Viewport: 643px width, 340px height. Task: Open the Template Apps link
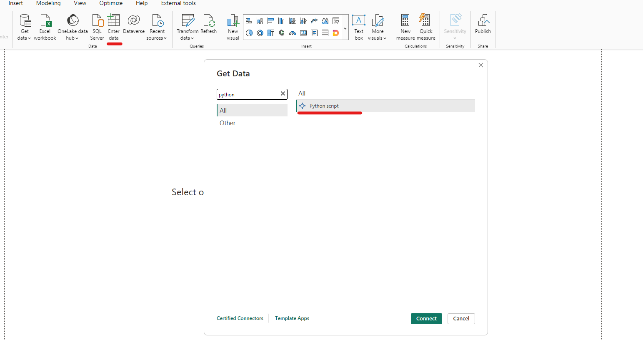coord(292,318)
